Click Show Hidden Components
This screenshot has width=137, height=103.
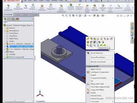point(61,9)
